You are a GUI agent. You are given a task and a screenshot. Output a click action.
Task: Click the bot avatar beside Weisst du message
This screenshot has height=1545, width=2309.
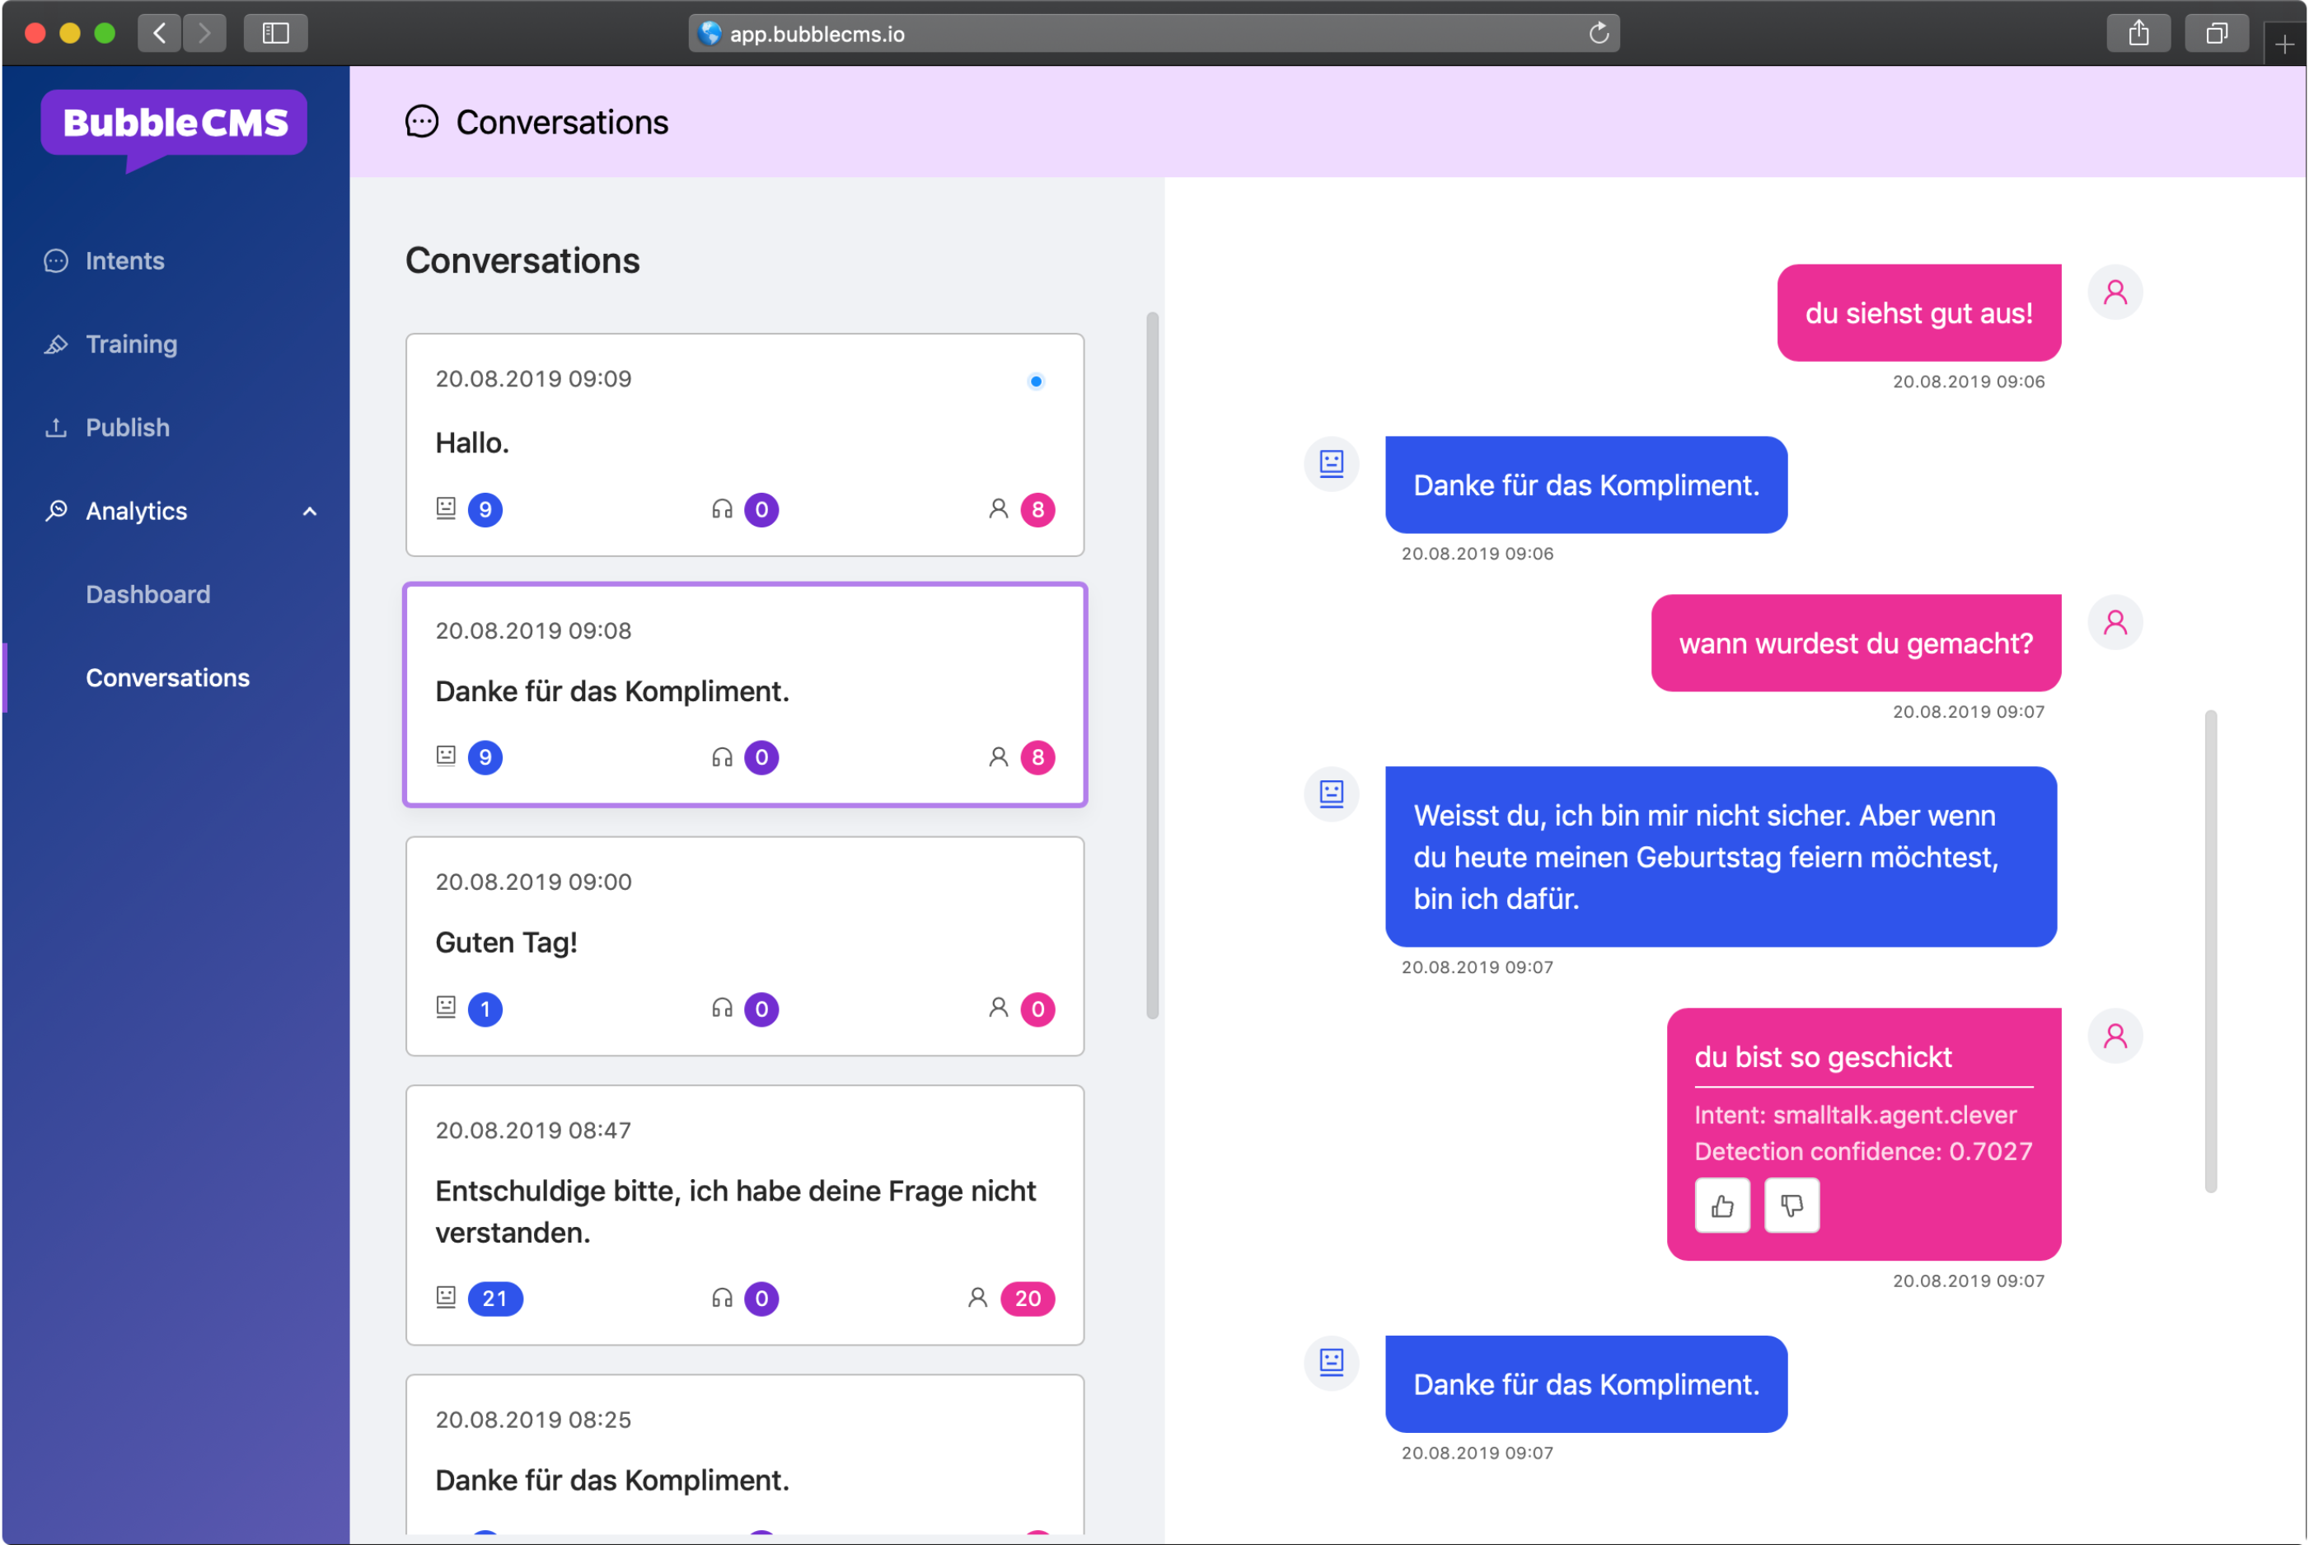pos(1332,794)
